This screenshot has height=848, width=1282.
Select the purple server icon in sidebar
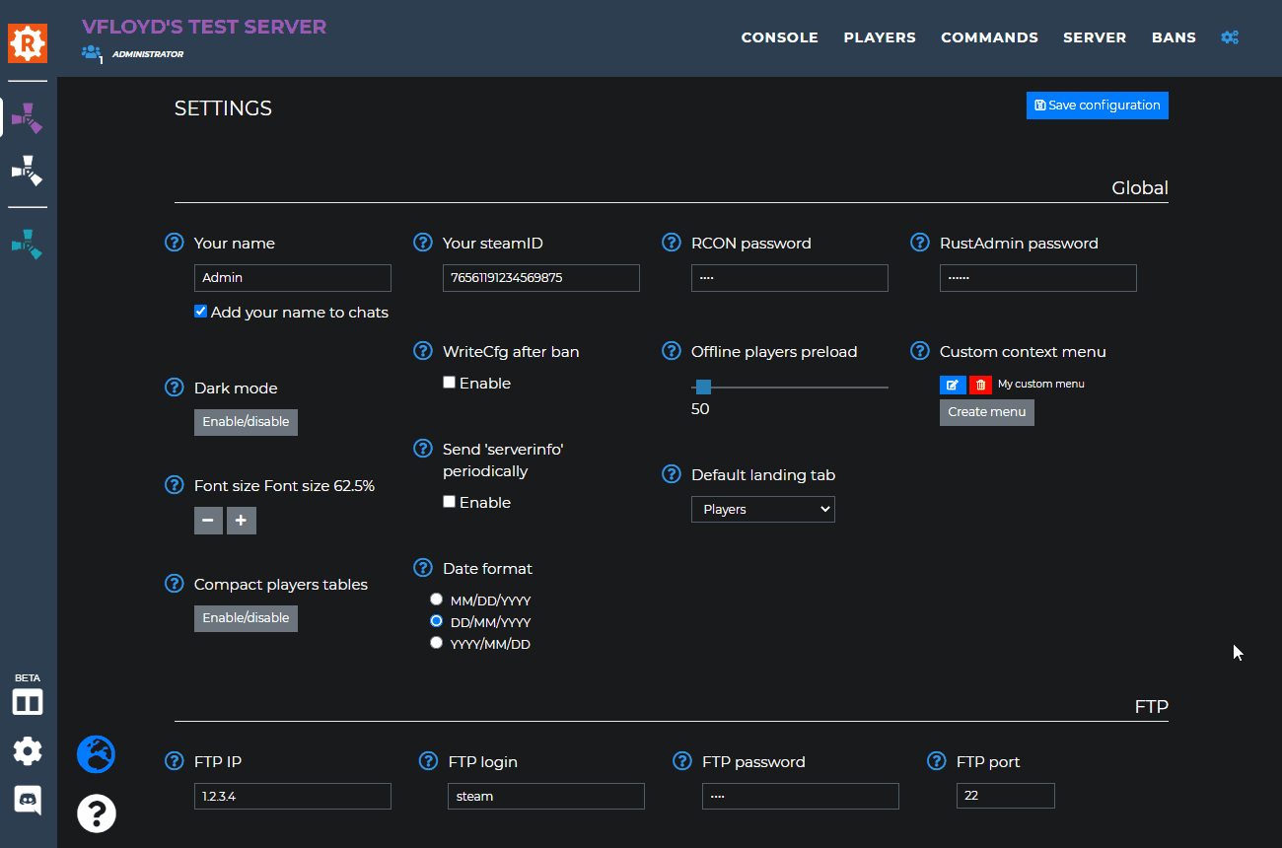click(27, 117)
